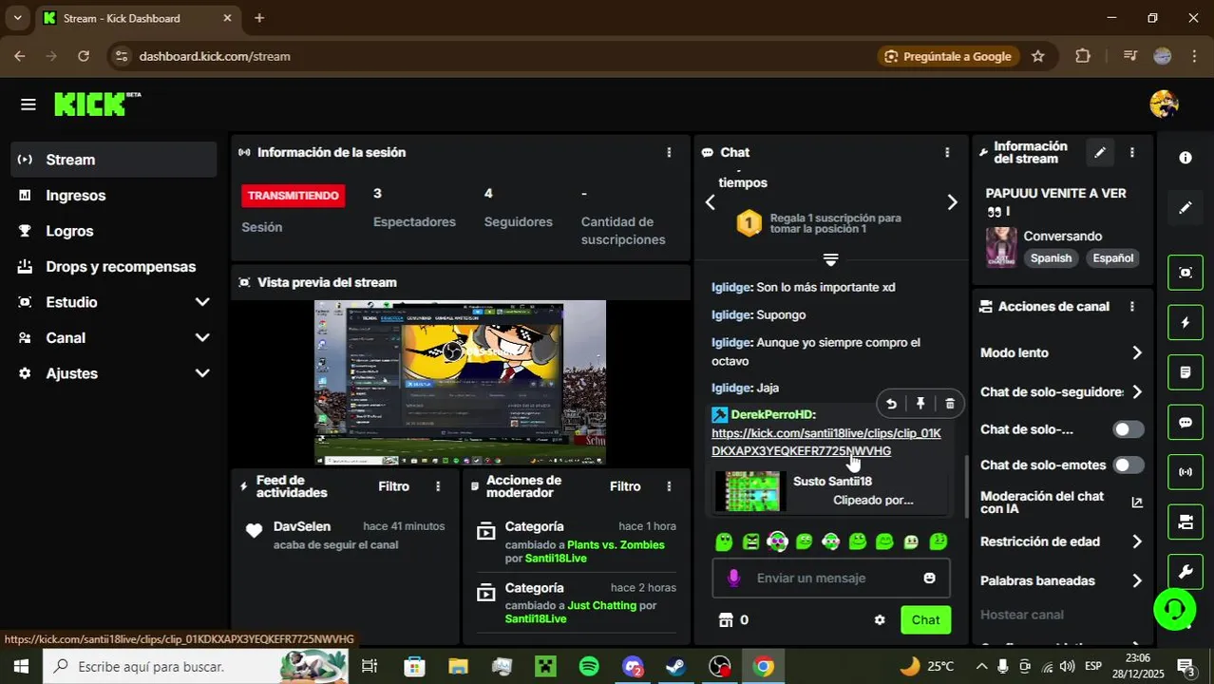This screenshot has height=684, width=1214.
Task: Toggle the broadcast signal widget button
Action: (1186, 472)
